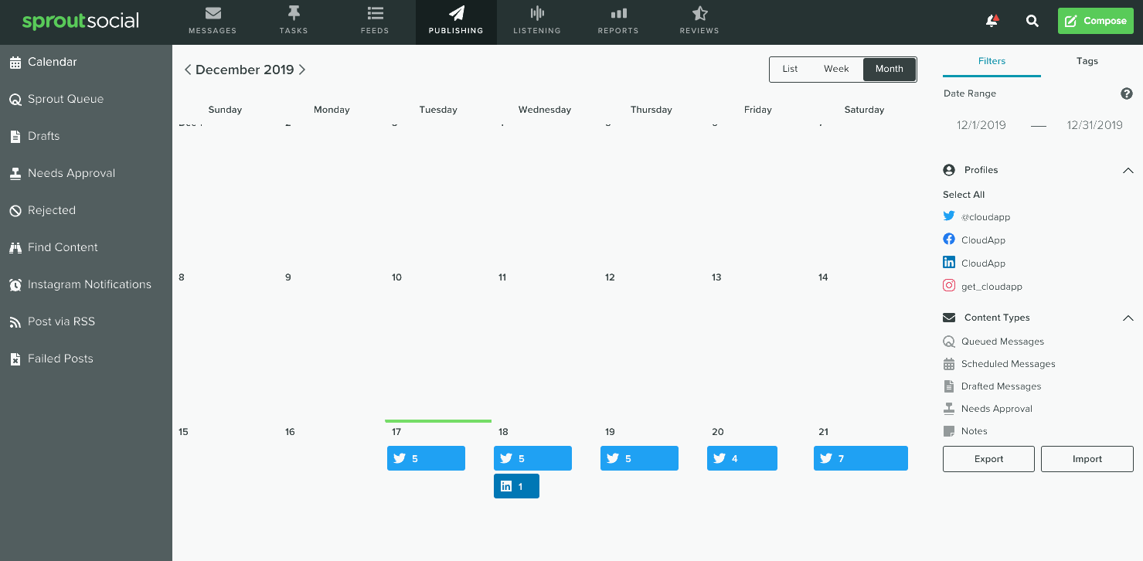Toggle Needs Approval content type filter
The image size is (1143, 561).
pos(988,409)
